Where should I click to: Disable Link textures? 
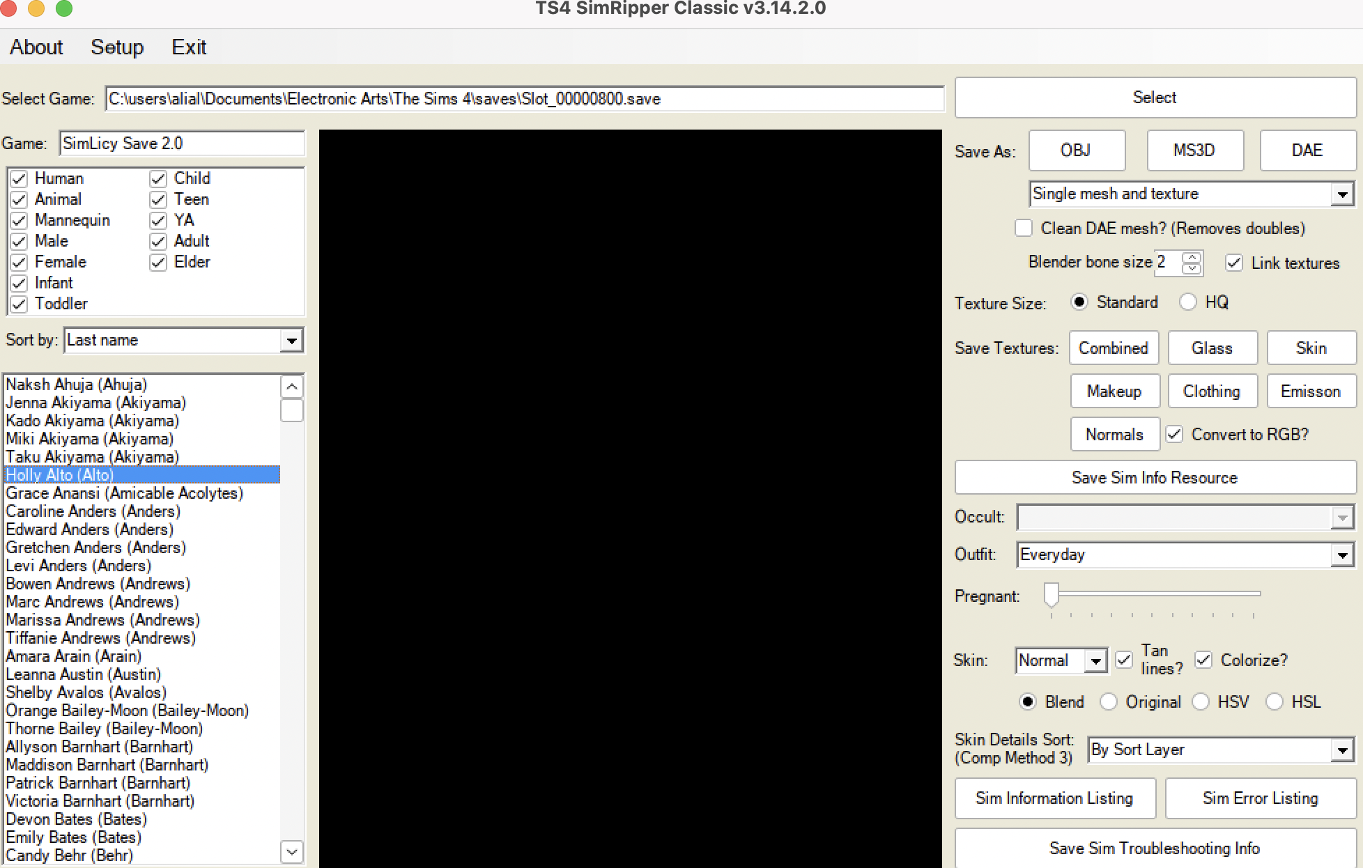pyautogui.click(x=1234, y=263)
